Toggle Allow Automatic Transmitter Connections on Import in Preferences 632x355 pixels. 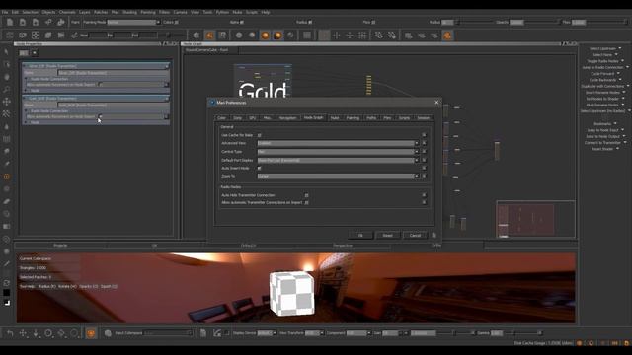306,202
